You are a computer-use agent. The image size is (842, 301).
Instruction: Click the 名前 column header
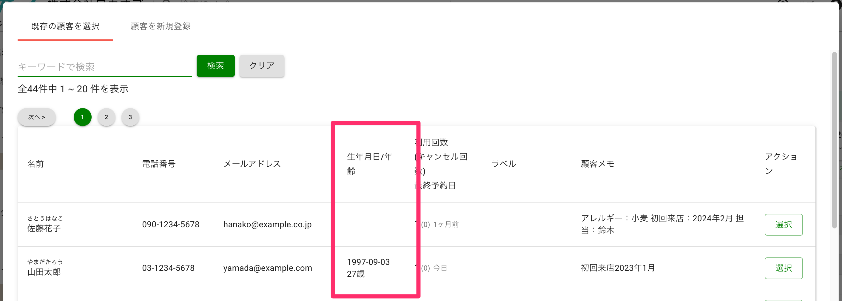pyautogui.click(x=36, y=164)
